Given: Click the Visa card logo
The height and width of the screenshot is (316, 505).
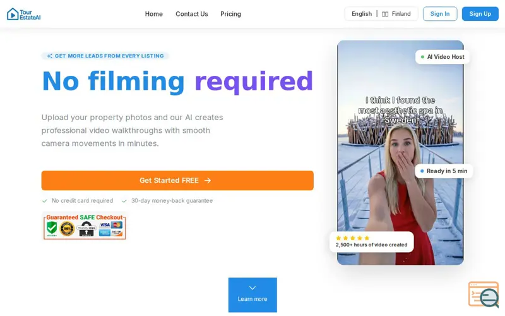Looking at the screenshot, I should (x=105, y=225).
